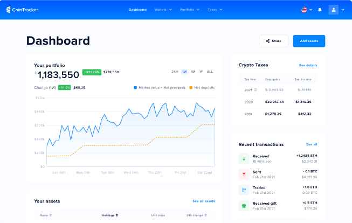
Task: Go to the Dashboard tab
Action: 137,10
